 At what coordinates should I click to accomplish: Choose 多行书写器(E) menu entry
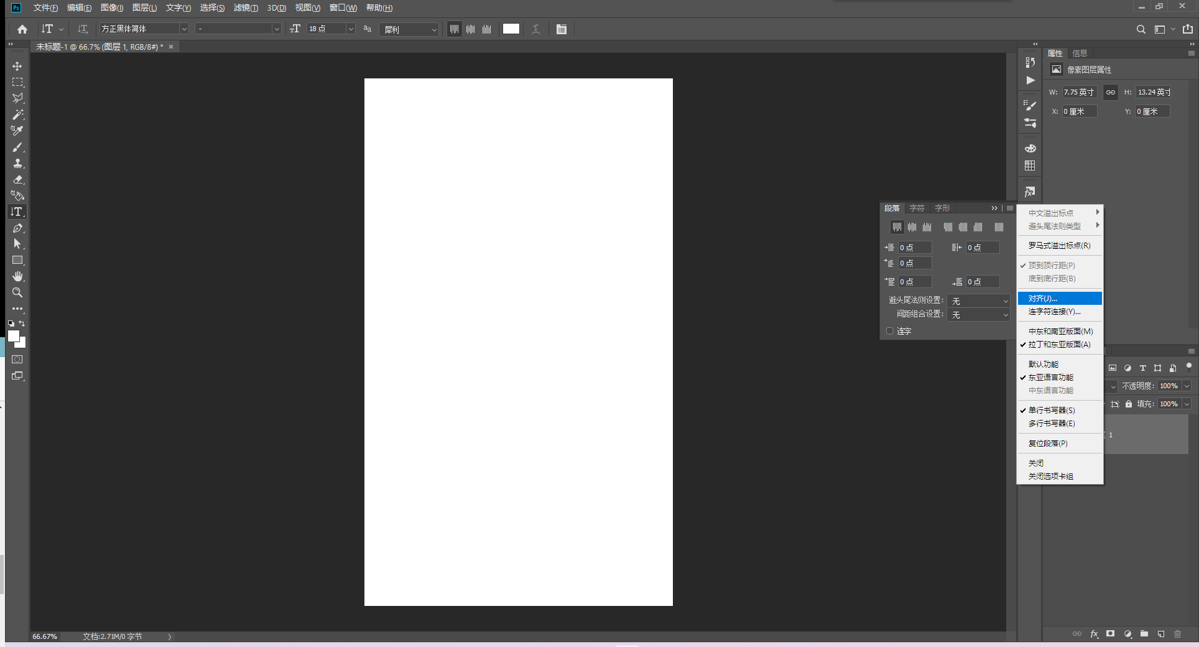click(1060, 423)
